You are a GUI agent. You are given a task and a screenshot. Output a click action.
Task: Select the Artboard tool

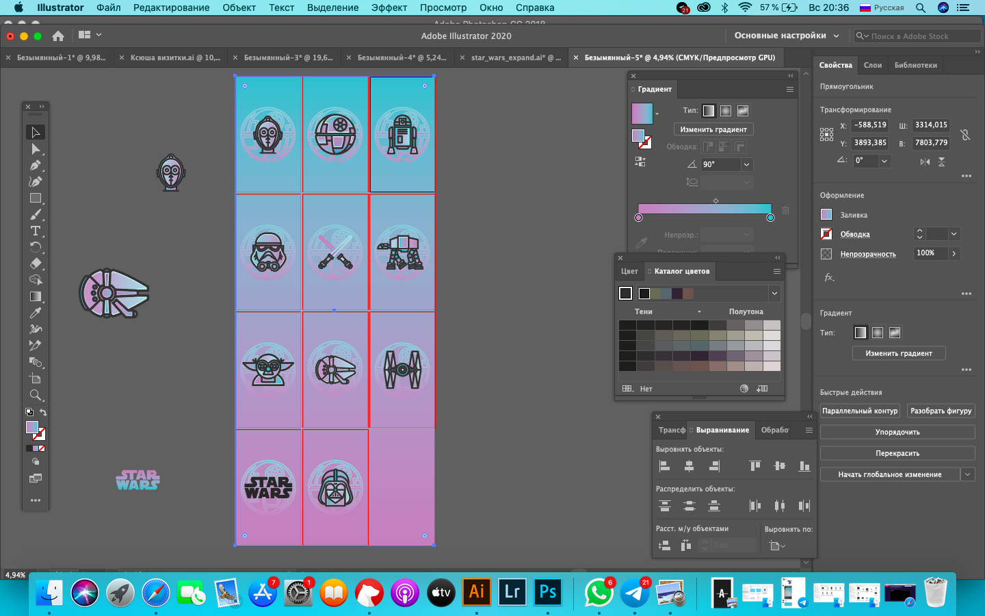(x=36, y=378)
